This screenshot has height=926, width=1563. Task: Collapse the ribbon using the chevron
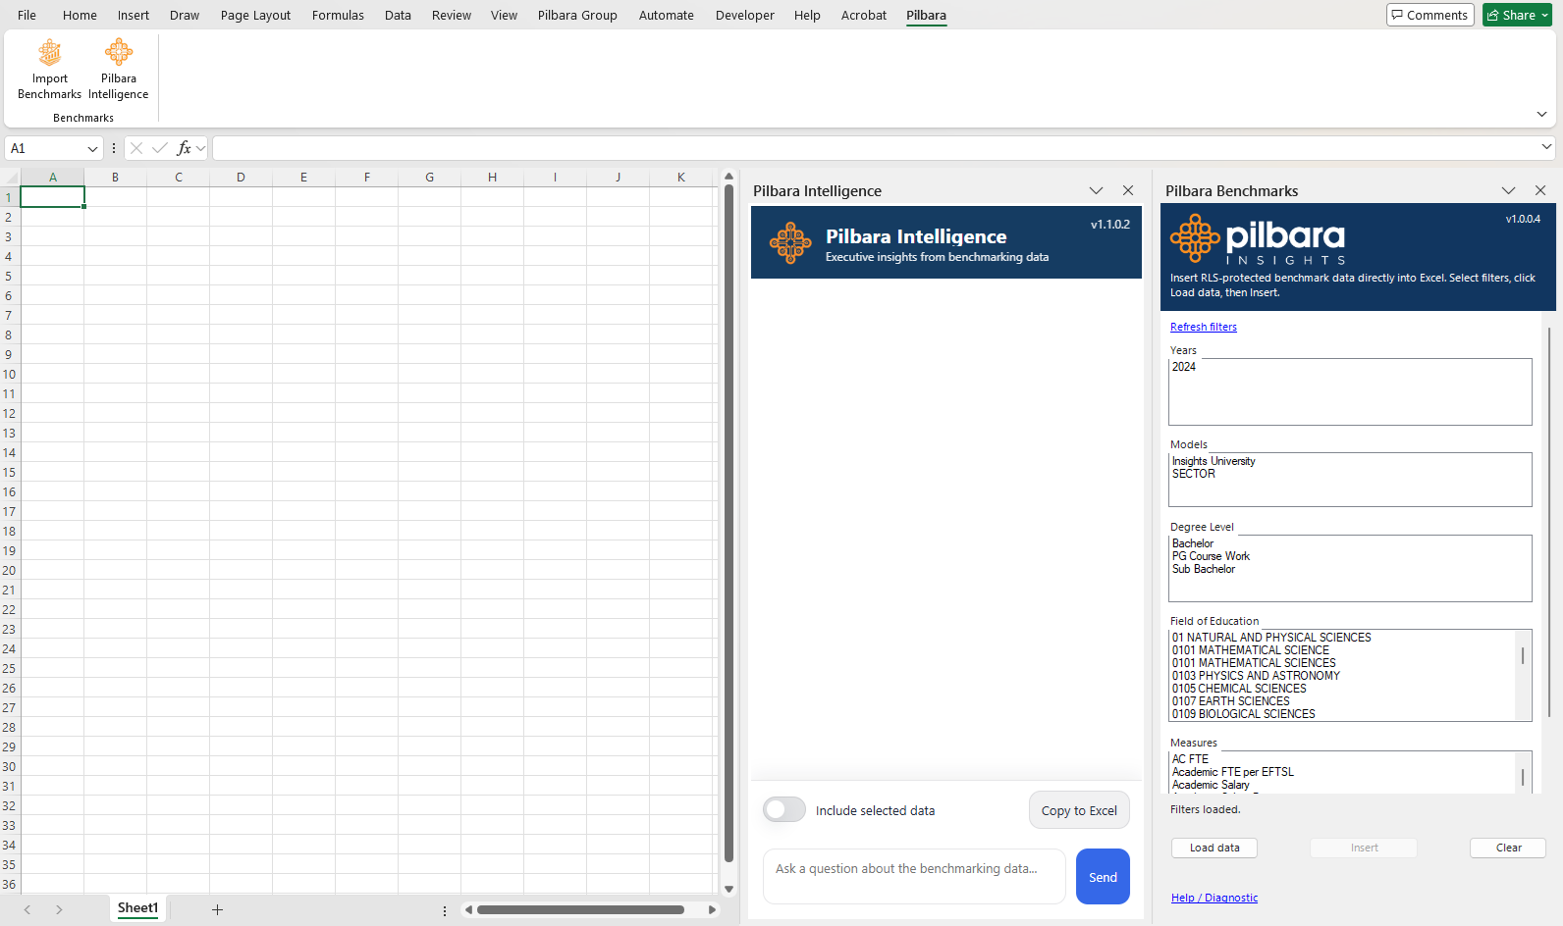pyautogui.click(x=1541, y=114)
